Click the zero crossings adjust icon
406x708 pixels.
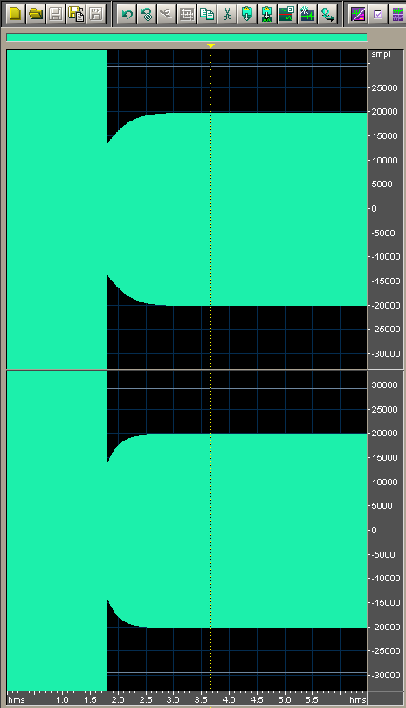(287, 14)
